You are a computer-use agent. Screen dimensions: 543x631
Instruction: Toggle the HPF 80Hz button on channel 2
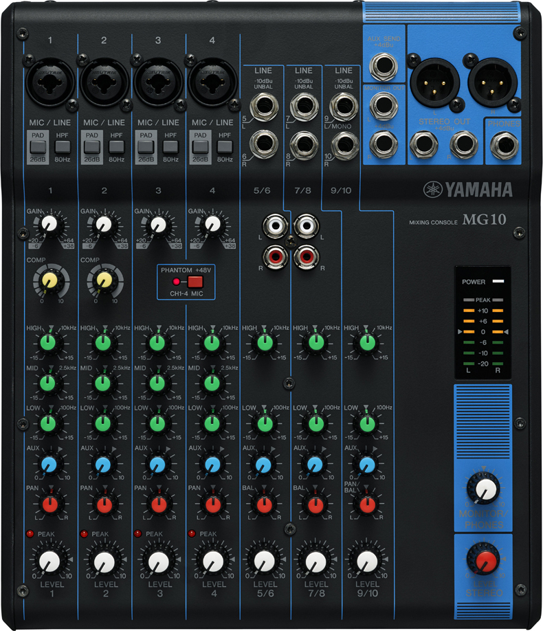116,146
